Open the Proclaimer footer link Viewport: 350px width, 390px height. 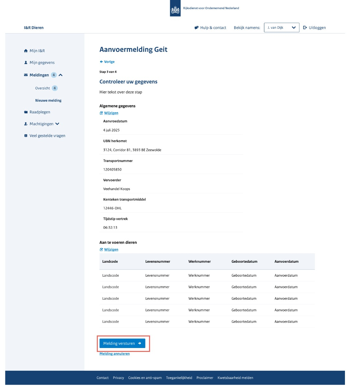pyautogui.click(x=205, y=378)
